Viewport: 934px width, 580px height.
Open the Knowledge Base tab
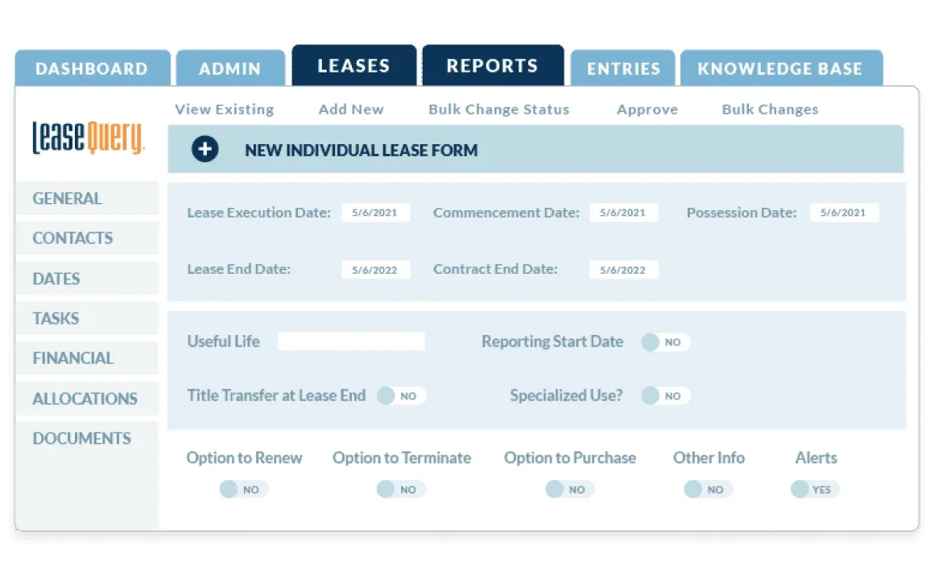[x=781, y=68]
